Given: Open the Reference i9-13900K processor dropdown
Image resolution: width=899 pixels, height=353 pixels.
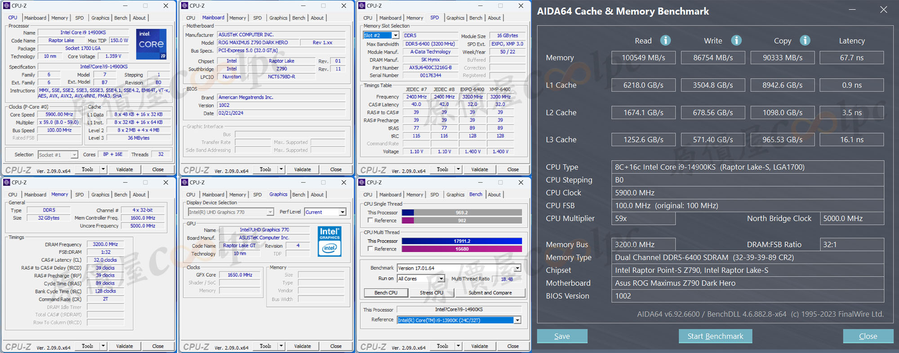Looking at the screenshot, I should [517, 320].
